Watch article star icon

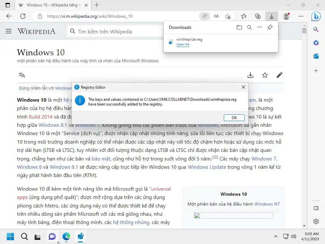click(265, 75)
